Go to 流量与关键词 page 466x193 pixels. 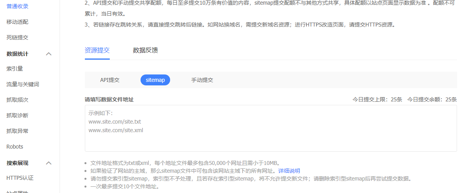(x=23, y=84)
